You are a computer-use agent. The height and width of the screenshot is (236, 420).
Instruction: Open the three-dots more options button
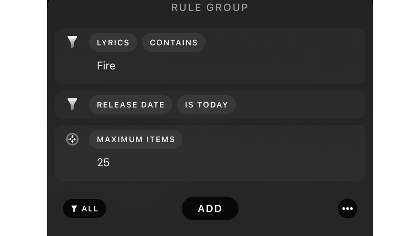pyautogui.click(x=347, y=208)
